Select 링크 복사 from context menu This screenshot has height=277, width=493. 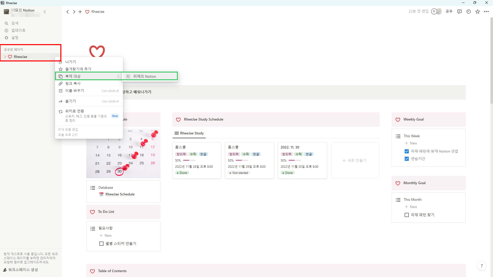(73, 84)
